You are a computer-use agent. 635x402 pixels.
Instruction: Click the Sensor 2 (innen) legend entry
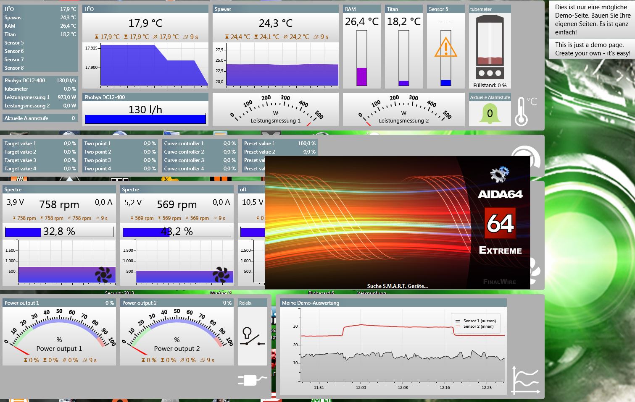(475, 326)
